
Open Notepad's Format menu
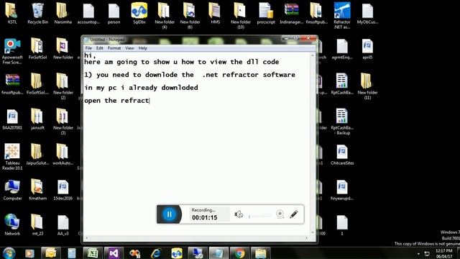tap(114, 48)
